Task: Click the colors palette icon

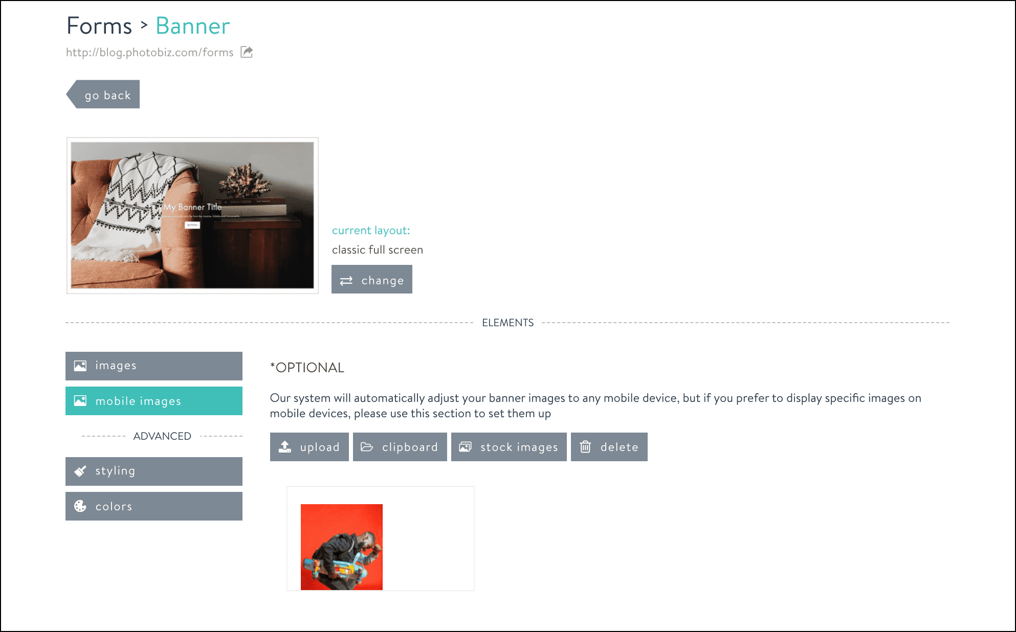Action: click(81, 506)
